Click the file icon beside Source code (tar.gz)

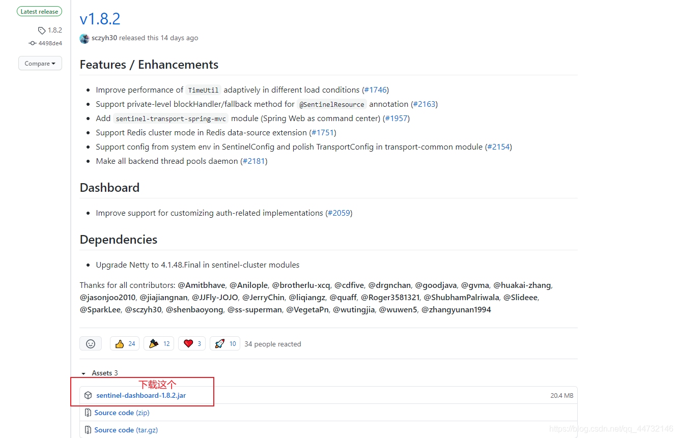(88, 430)
